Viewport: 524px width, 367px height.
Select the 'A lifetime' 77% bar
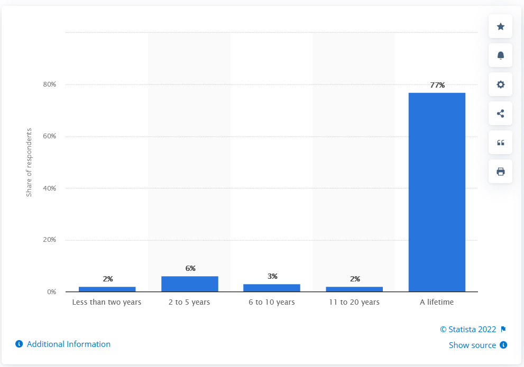pos(437,192)
